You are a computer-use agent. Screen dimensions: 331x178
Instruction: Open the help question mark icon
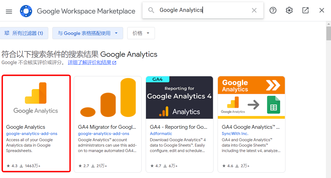273,10
